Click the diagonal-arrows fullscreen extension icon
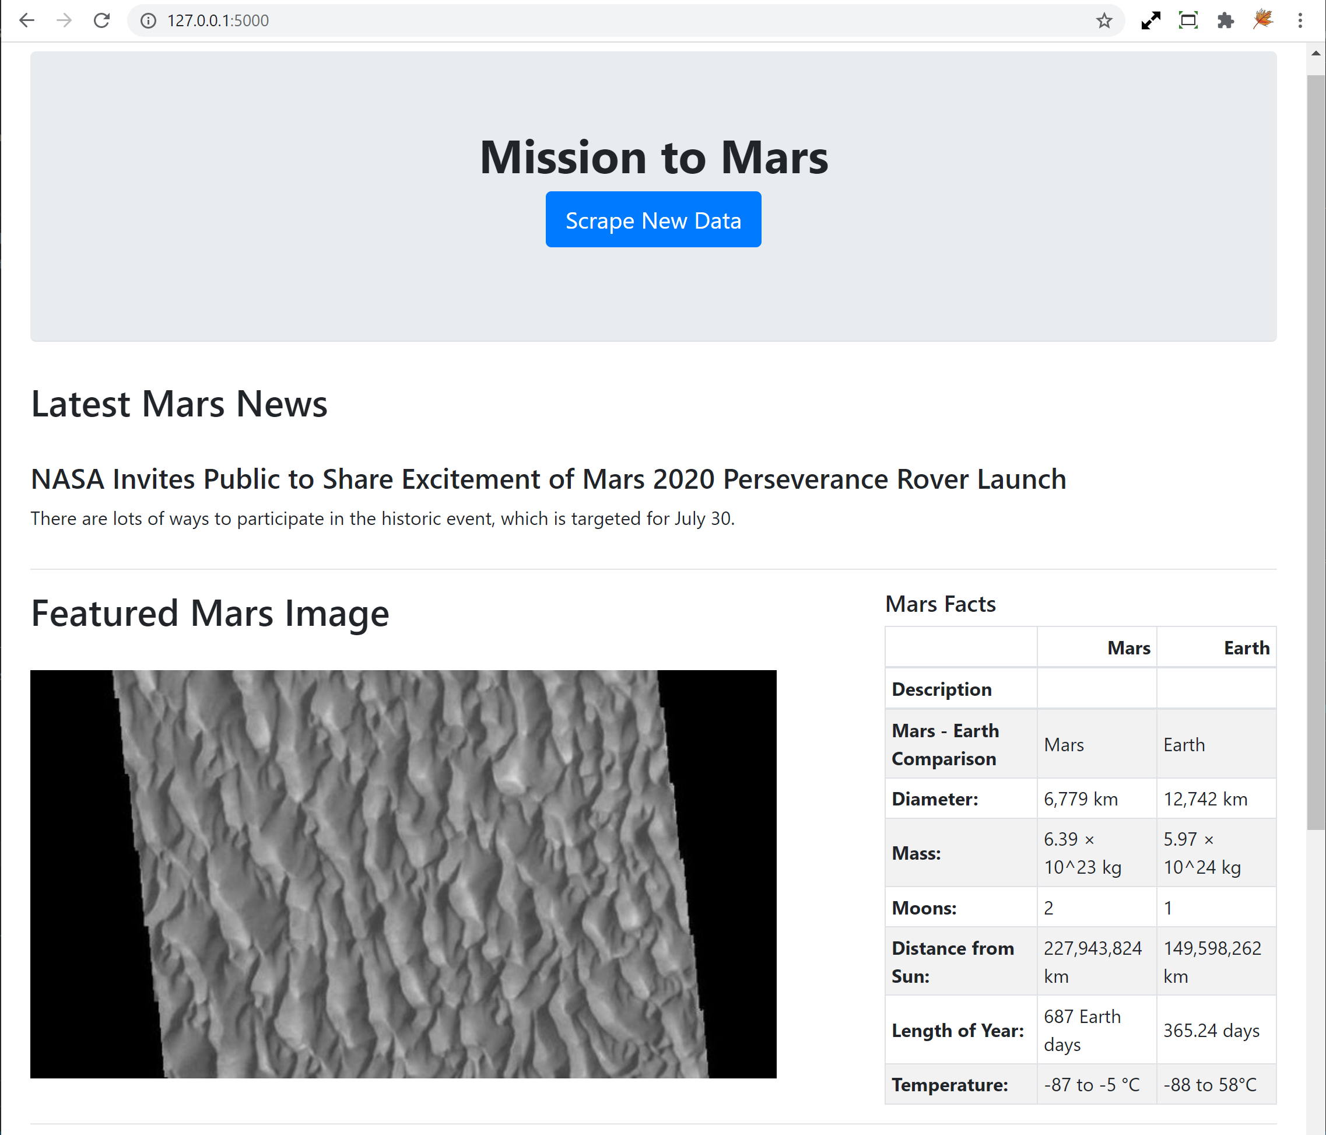The width and height of the screenshot is (1326, 1135). point(1150,20)
